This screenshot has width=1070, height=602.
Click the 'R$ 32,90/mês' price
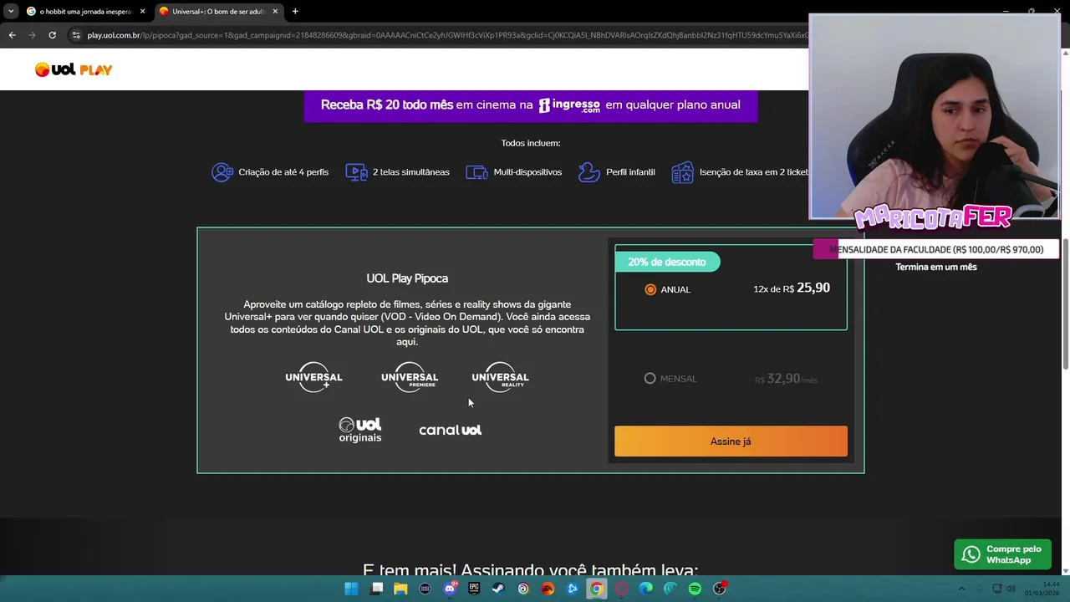tap(786, 379)
